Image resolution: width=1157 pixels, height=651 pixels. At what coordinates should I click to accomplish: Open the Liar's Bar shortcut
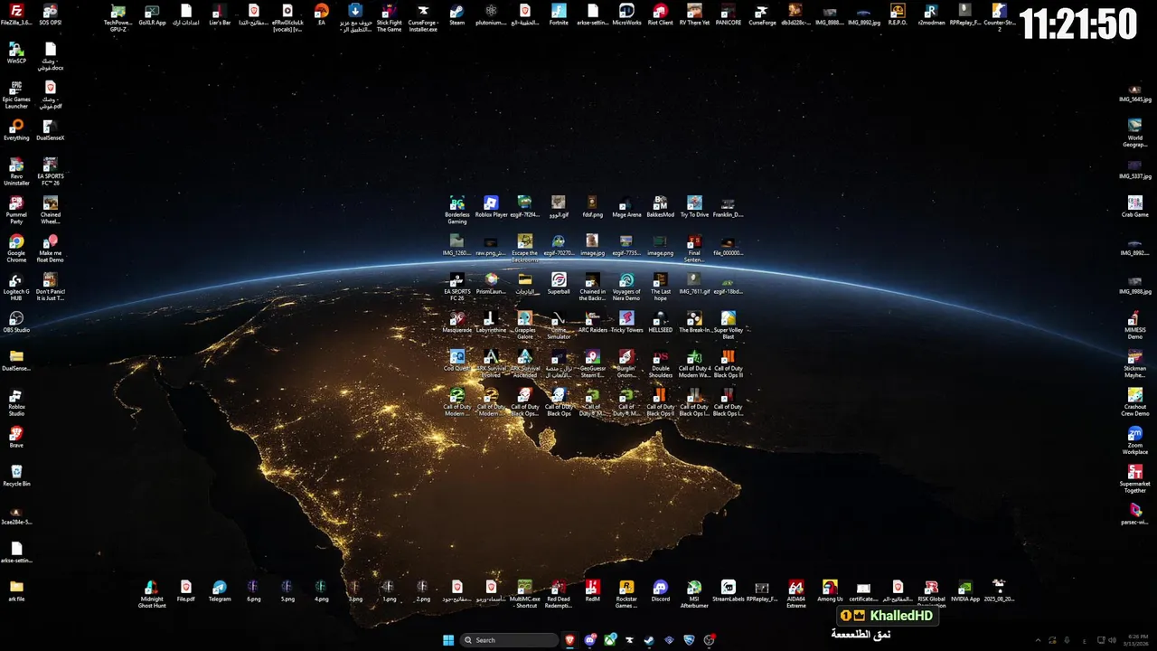(220, 15)
